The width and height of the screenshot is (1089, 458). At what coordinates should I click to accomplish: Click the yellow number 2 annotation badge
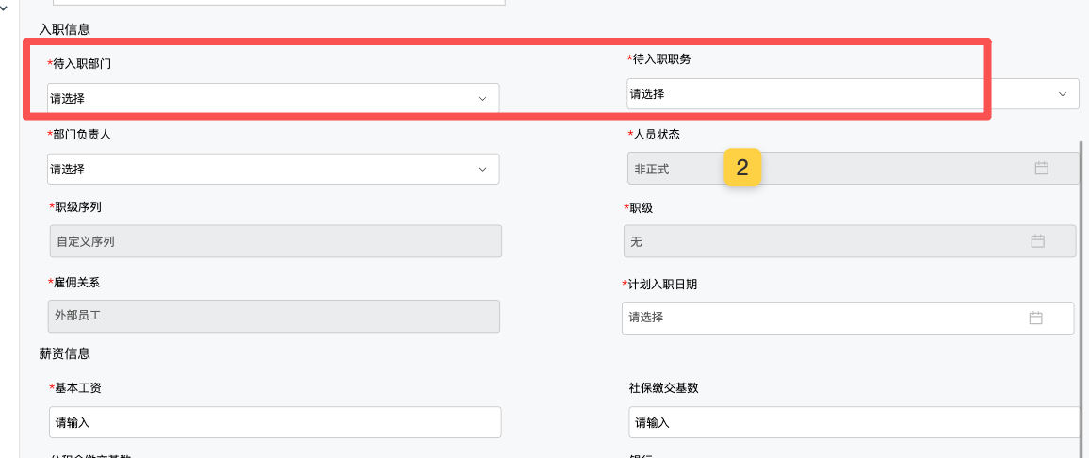tap(742, 169)
